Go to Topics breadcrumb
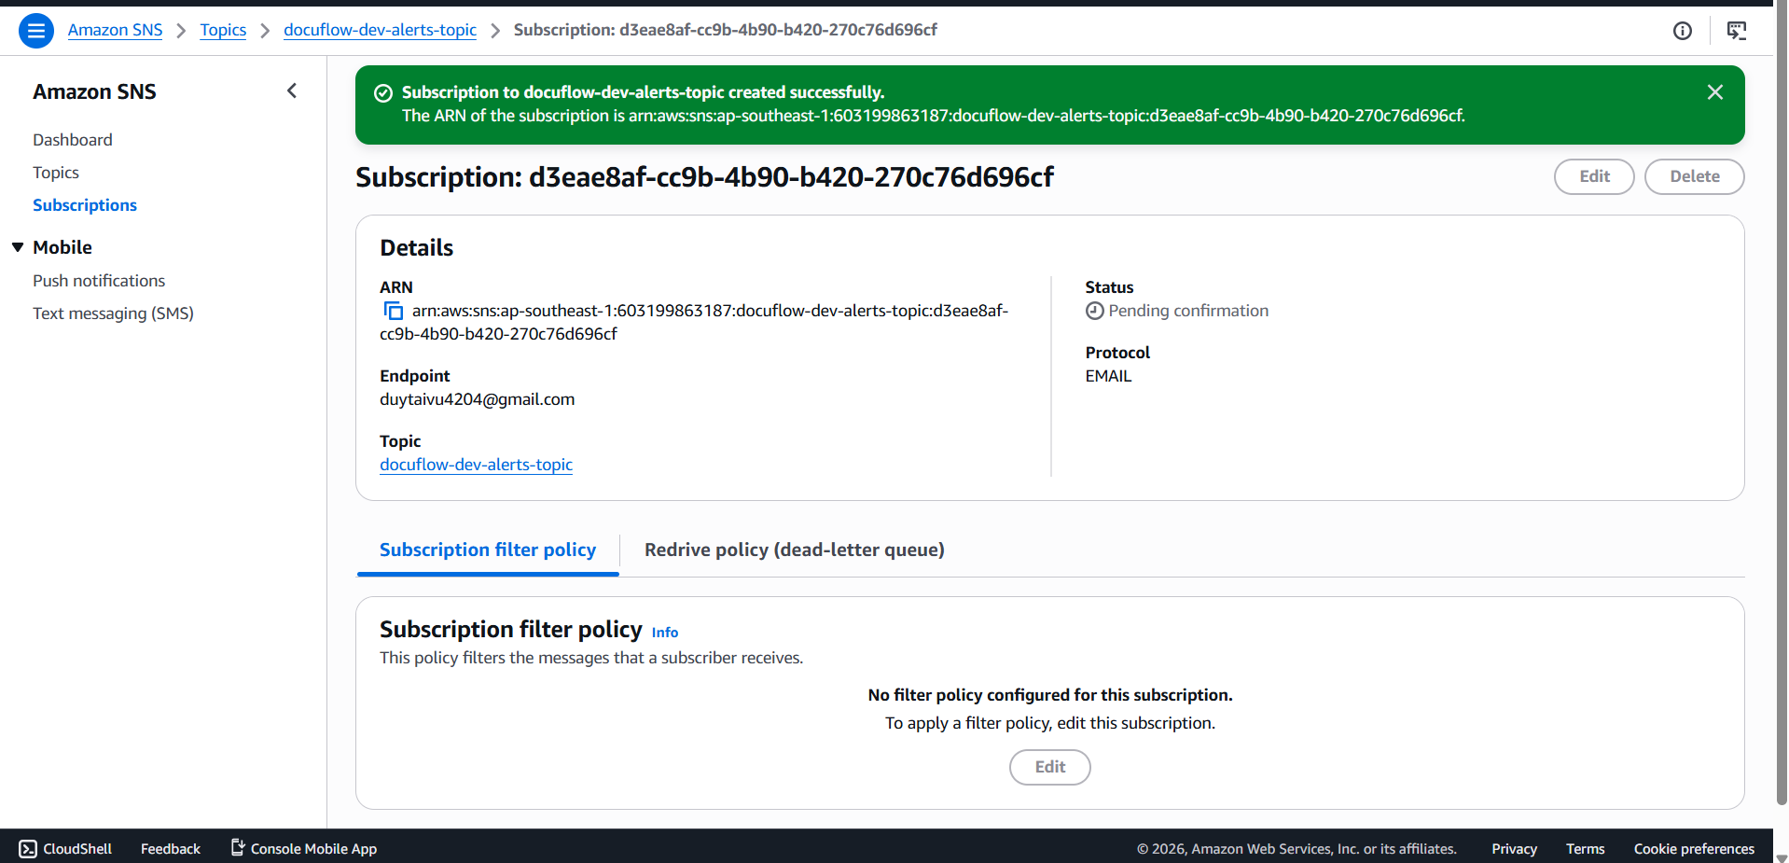The image size is (1789, 863). 223,30
